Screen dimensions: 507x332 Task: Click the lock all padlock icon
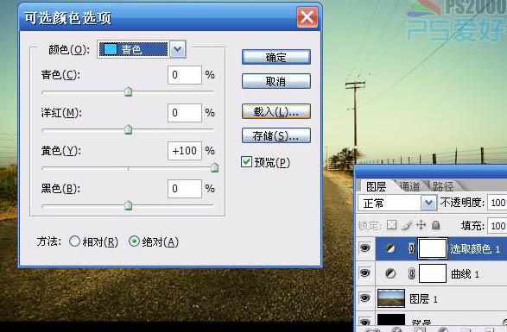pyautogui.click(x=436, y=225)
